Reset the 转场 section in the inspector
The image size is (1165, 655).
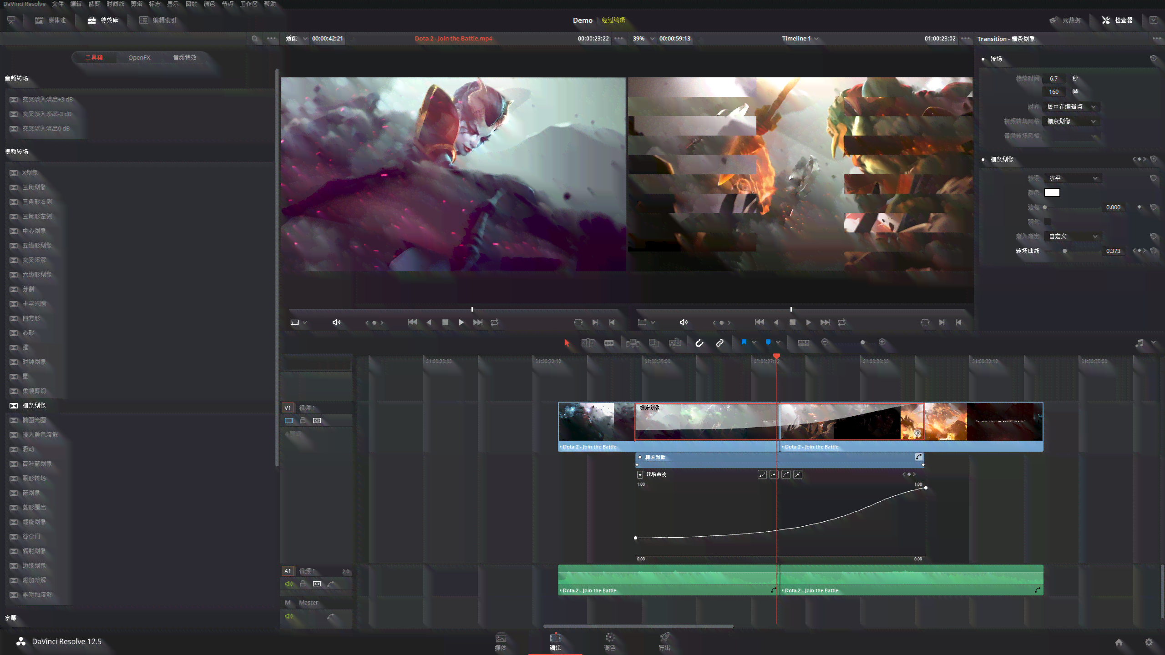pos(1153,58)
